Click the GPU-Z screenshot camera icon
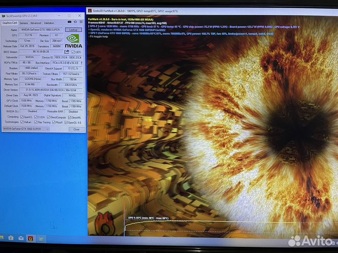The width and height of the screenshot is (338, 253). tap(69, 22)
